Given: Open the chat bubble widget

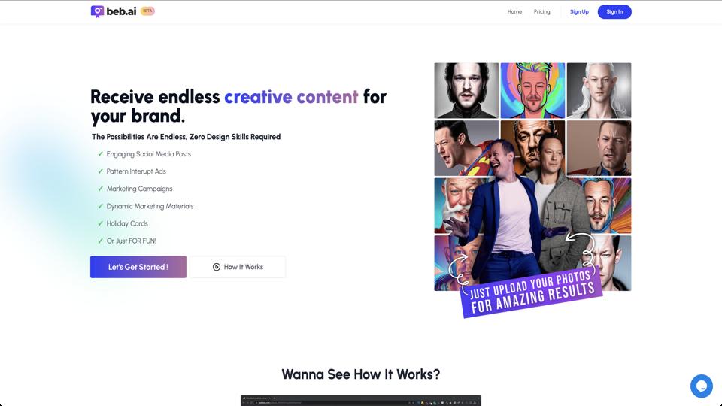Looking at the screenshot, I should tap(701, 386).
